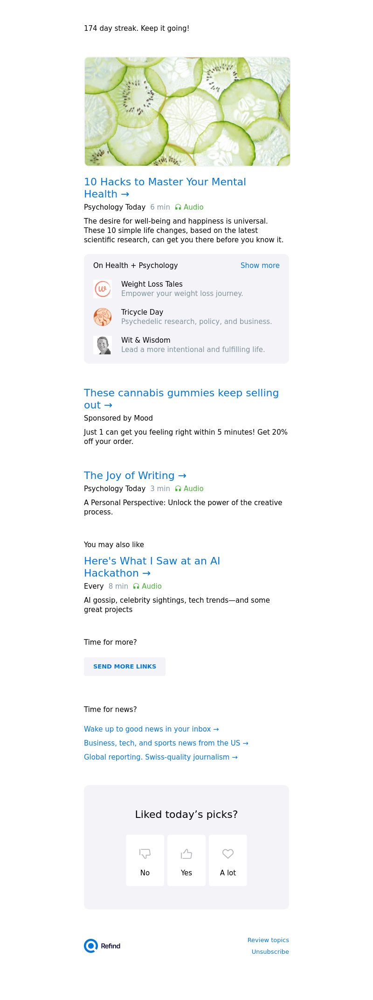The width and height of the screenshot is (373, 1000).
Task: Play Audio for 10 Hacks article
Action: coord(189,207)
